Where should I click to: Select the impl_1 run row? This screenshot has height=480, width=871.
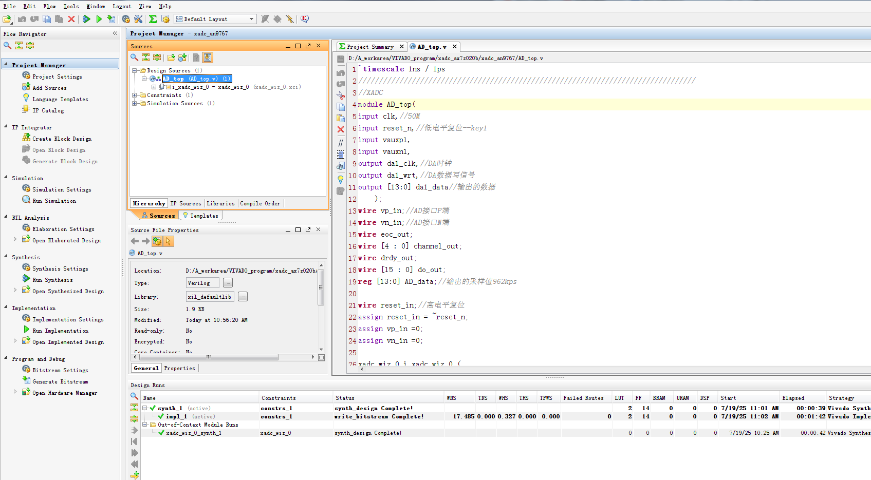(x=506, y=416)
